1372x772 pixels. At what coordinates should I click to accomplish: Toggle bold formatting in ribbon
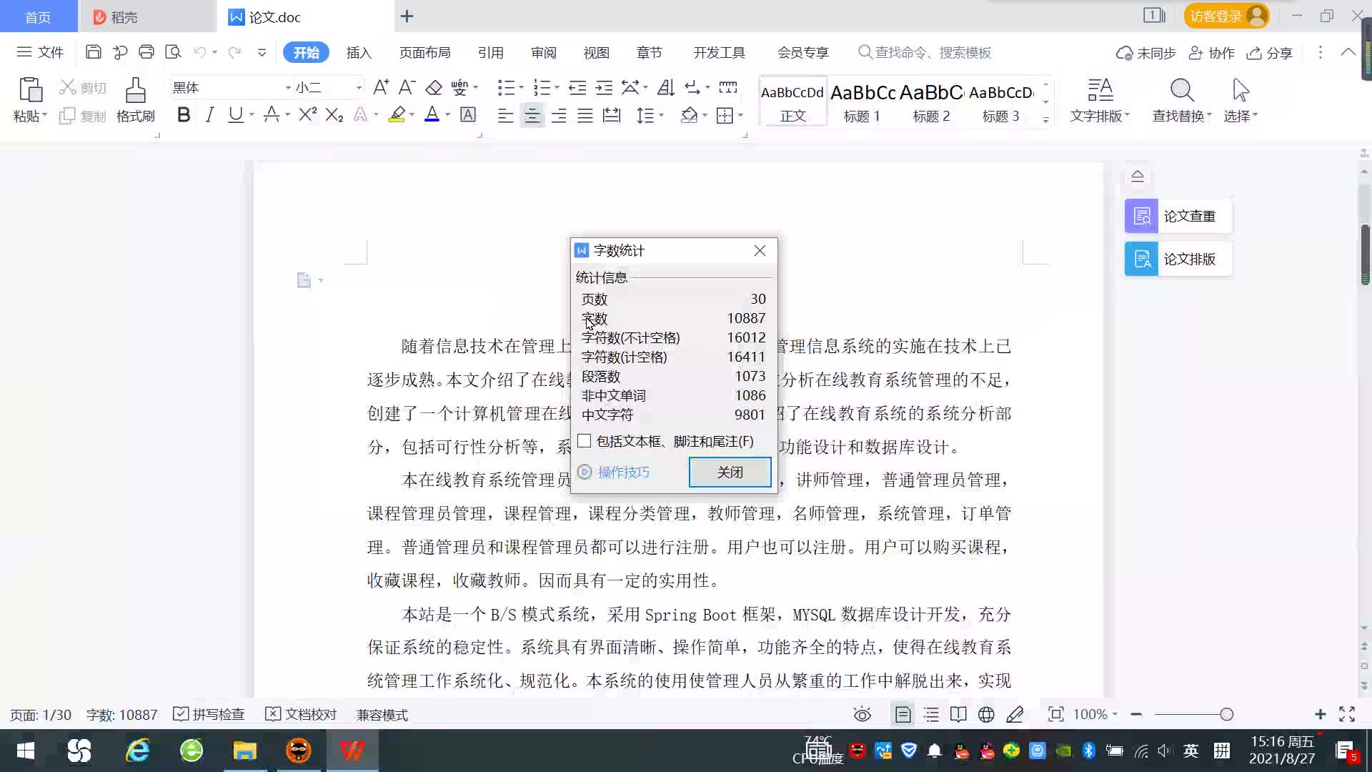(x=184, y=115)
